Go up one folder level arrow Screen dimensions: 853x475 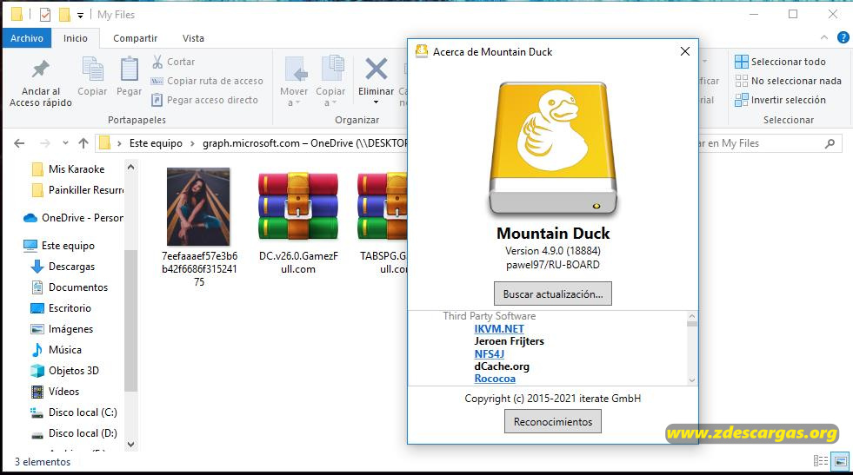[x=83, y=143]
